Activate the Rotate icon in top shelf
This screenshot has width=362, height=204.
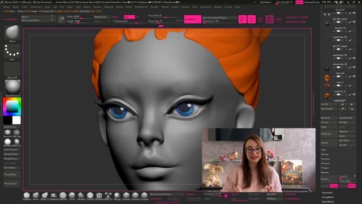coord(278,19)
